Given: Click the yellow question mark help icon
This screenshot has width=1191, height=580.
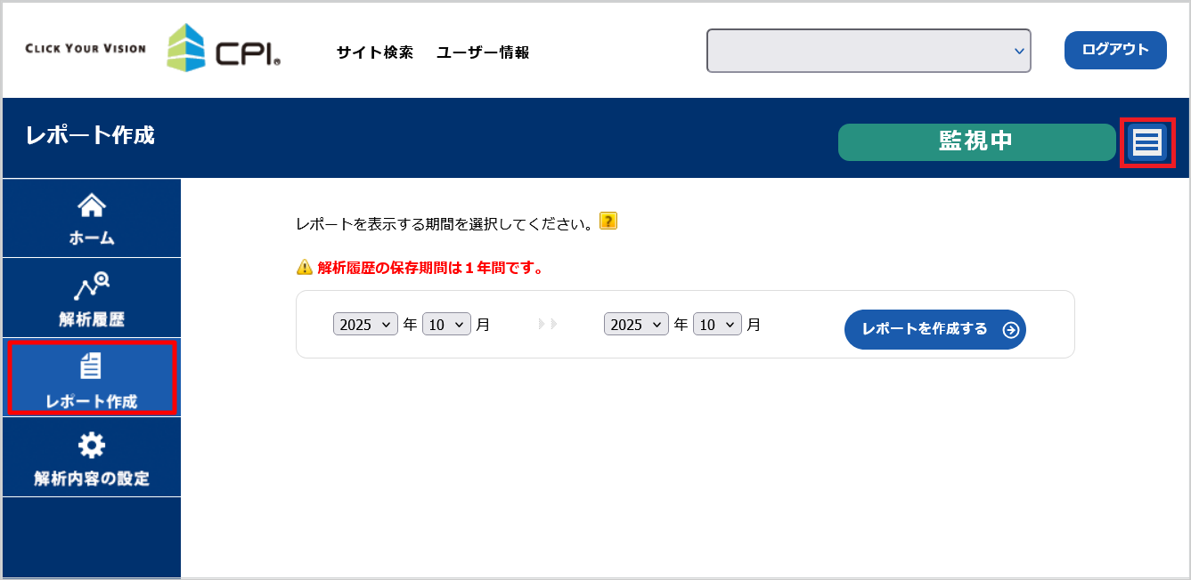Looking at the screenshot, I should (x=608, y=221).
